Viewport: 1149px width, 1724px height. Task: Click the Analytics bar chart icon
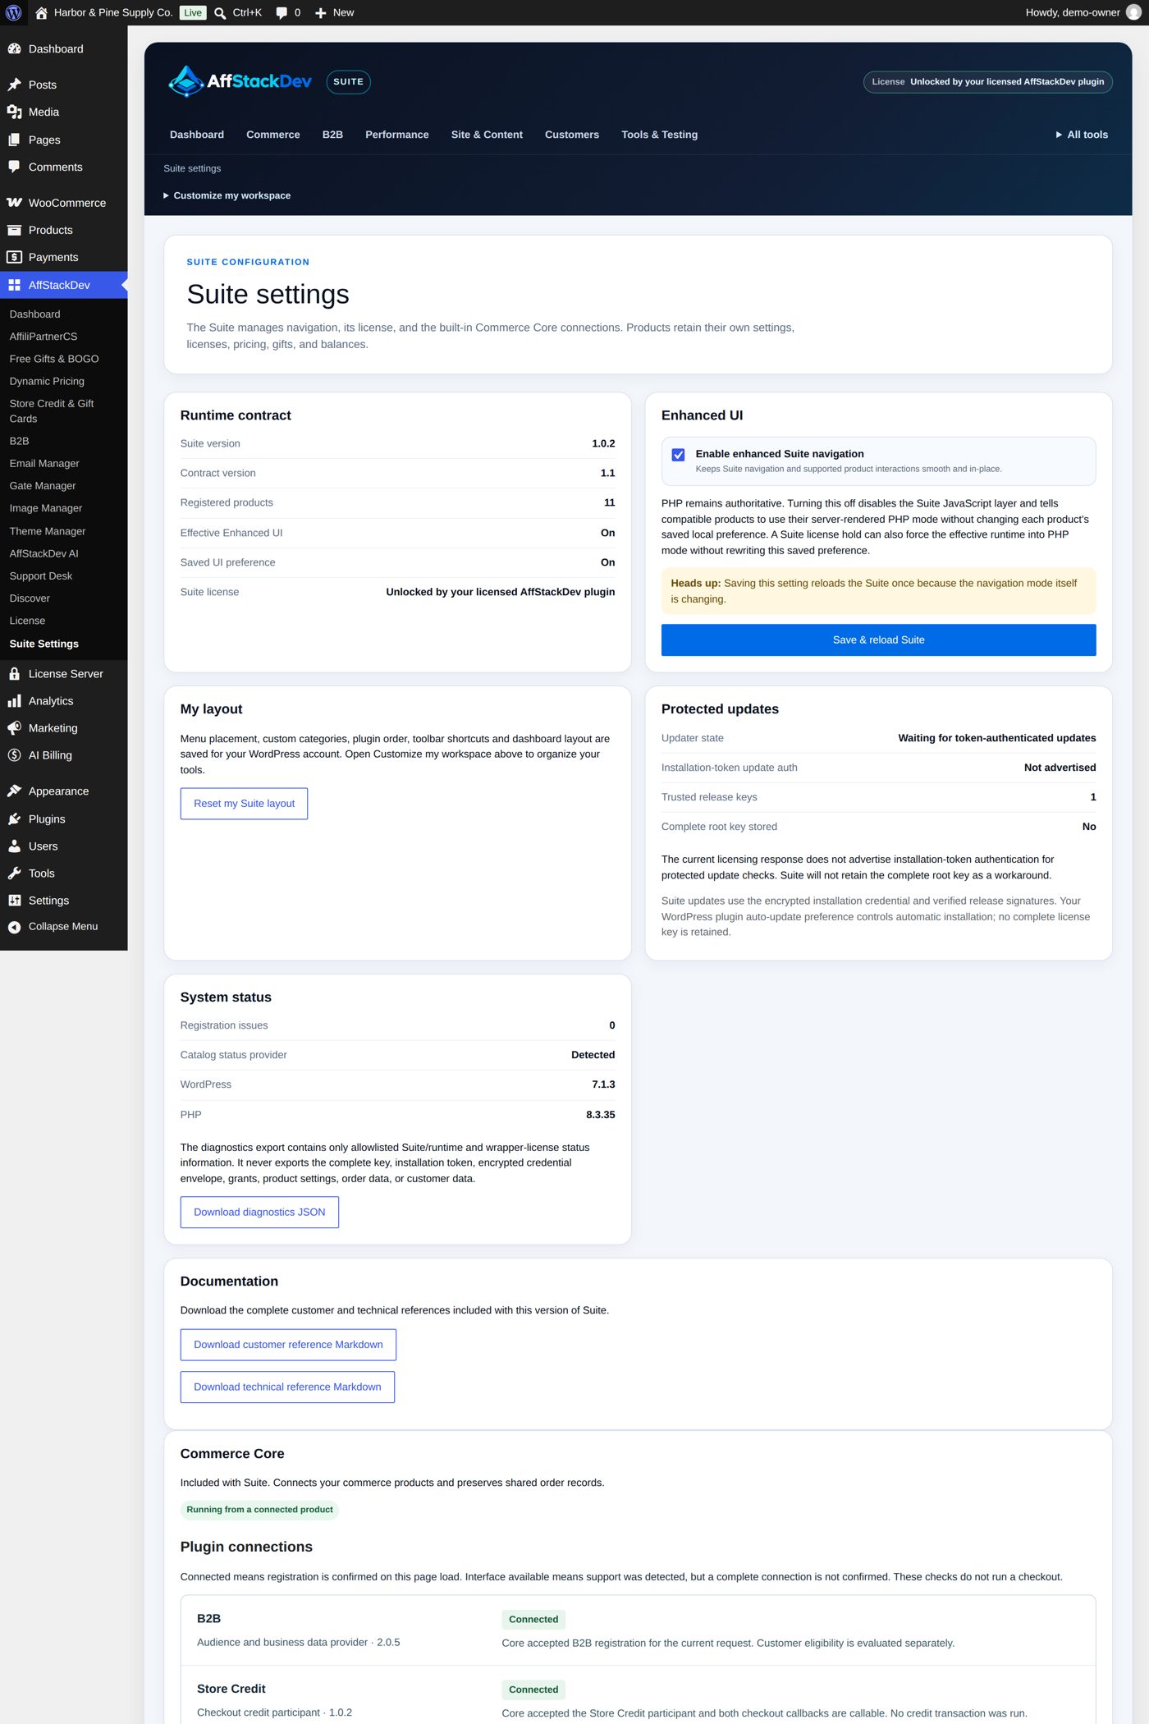(14, 700)
